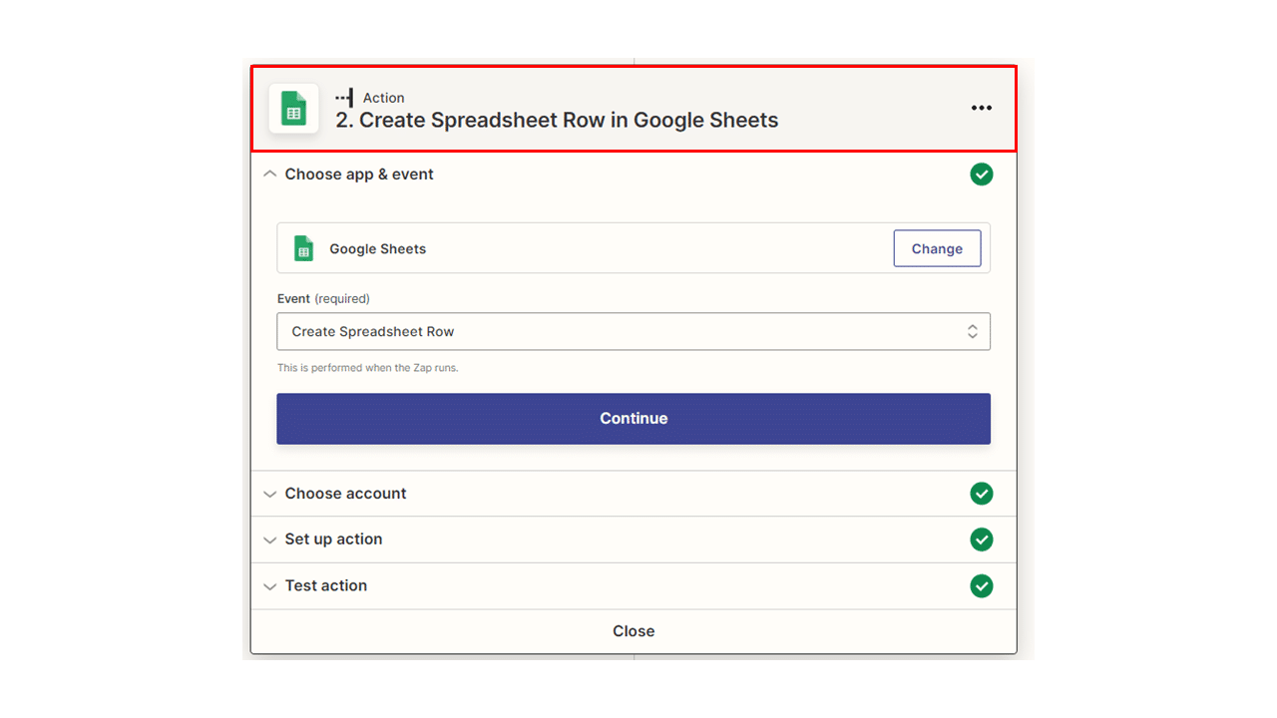
Task: Open the three-dots step options menu
Action: pyautogui.click(x=982, y=108)
